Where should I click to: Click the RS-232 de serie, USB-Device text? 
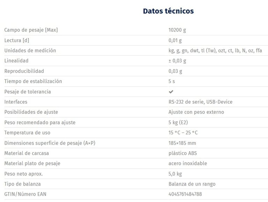coord(200,102)
